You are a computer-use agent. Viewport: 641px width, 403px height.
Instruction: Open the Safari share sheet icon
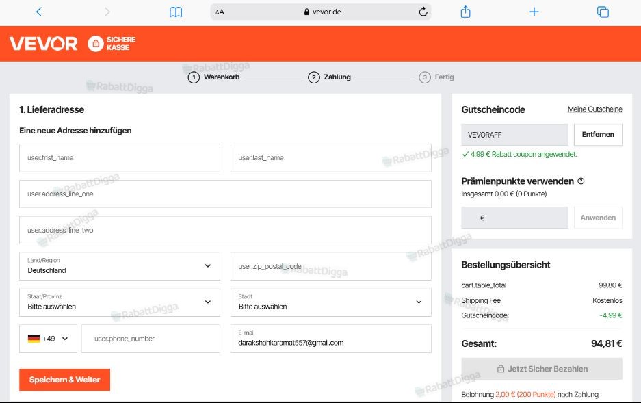tap(466, 12)
